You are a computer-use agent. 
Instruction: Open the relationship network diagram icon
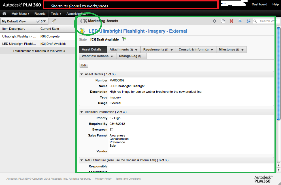pos(248,21)
